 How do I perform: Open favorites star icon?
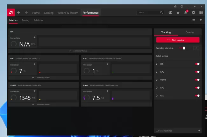pyautogui.click(x=178, y=13)
